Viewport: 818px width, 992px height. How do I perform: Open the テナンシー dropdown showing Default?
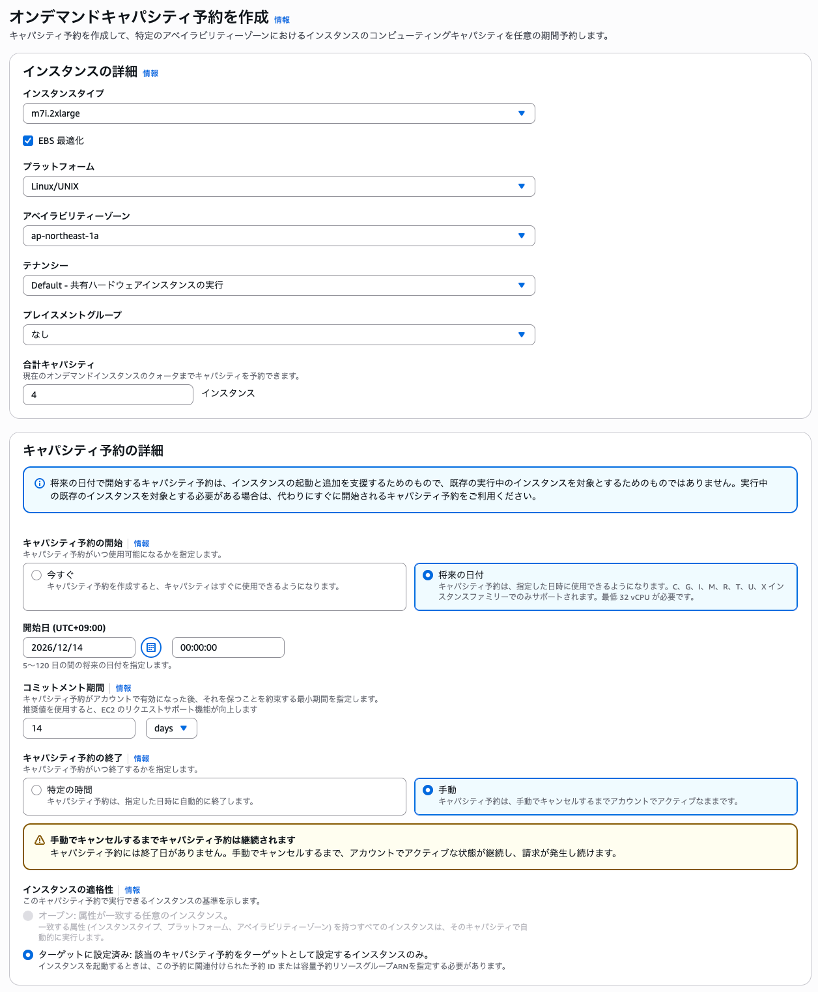(279, 285)
